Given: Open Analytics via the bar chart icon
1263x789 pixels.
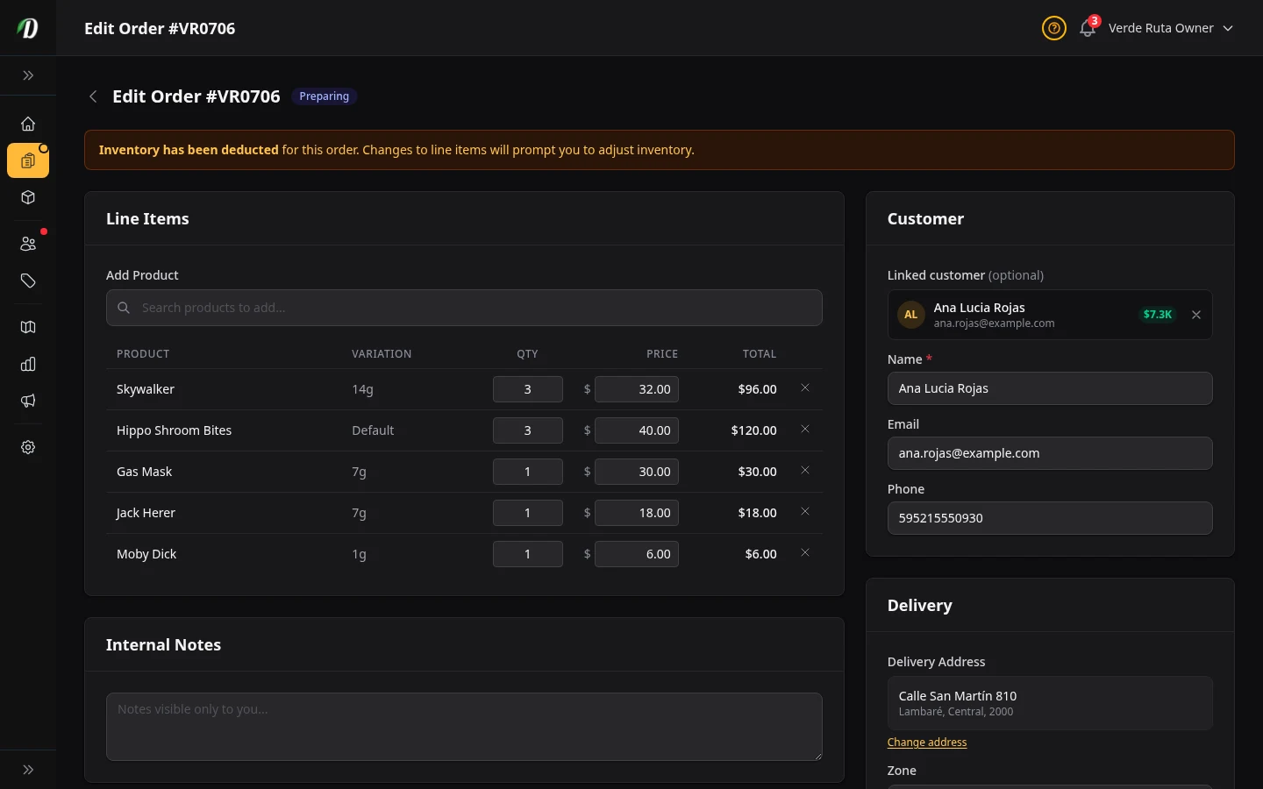Looking at the screenshot, I should tap(28, 364).
